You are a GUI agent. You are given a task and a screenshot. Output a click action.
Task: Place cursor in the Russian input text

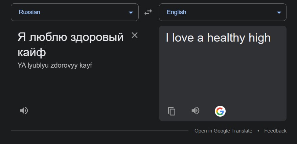coord(71,45)
